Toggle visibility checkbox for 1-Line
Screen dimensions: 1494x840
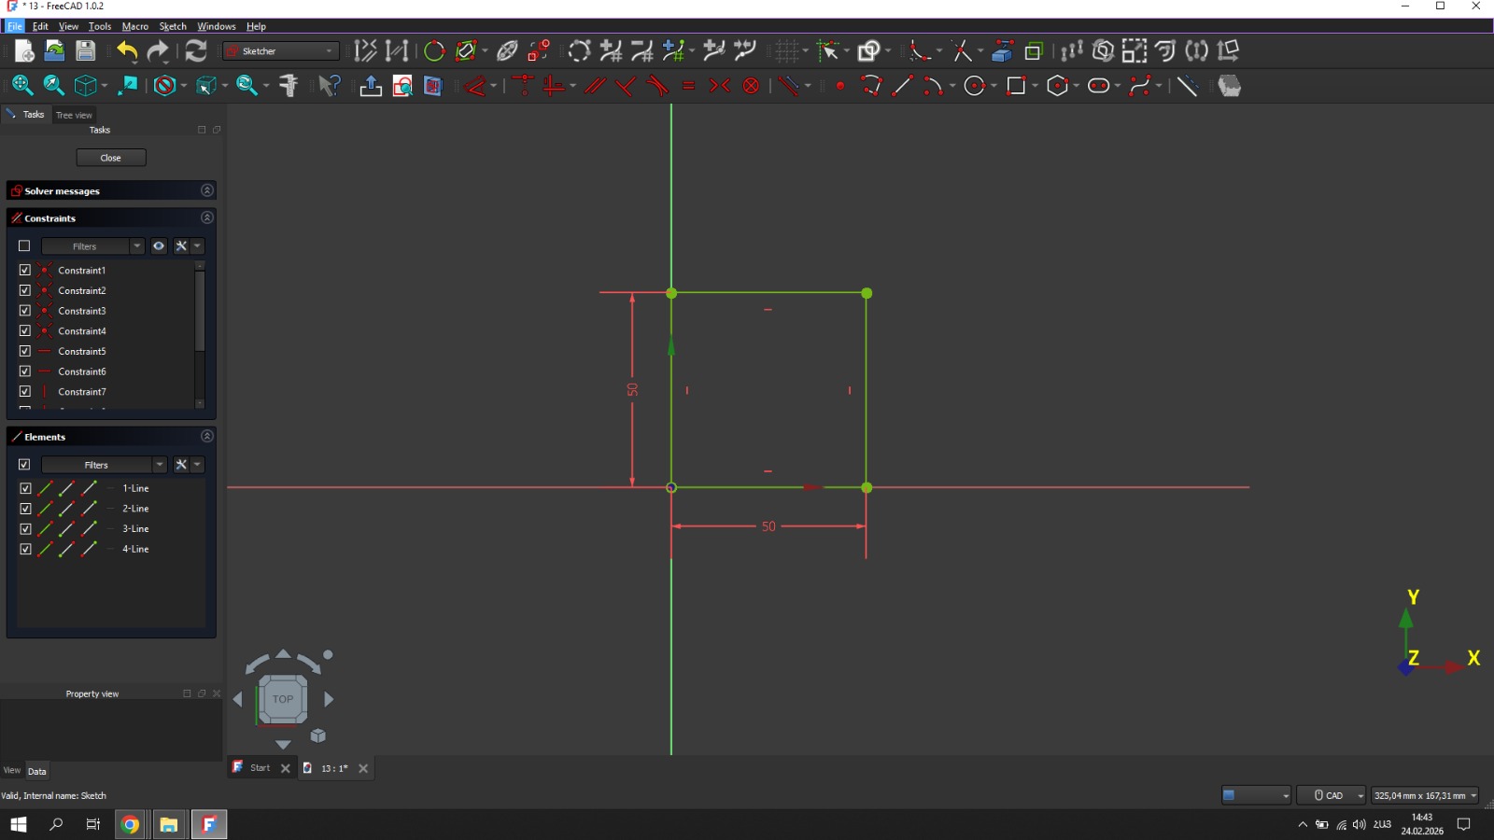(25, 488)
